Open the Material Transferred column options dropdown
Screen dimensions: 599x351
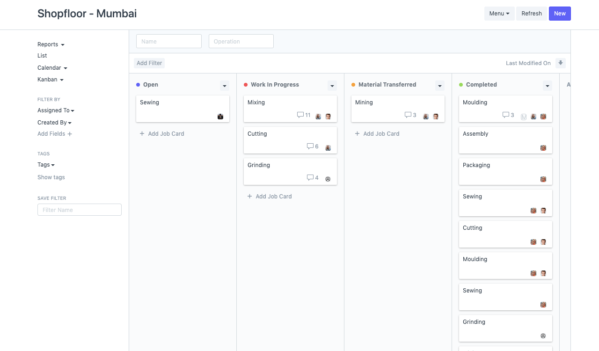point(440,86)
